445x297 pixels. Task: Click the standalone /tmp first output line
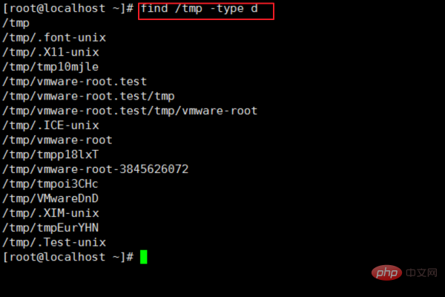point(16,23)
